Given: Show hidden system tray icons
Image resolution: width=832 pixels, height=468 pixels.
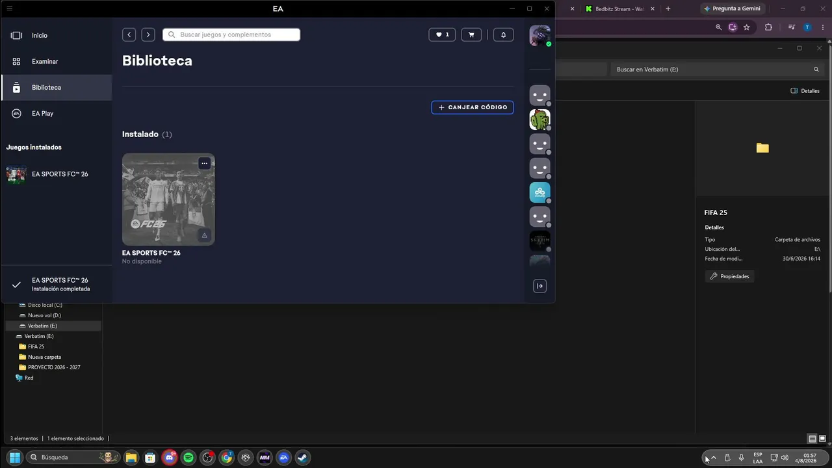Looking at the screenshot, I should click(713, 458).
